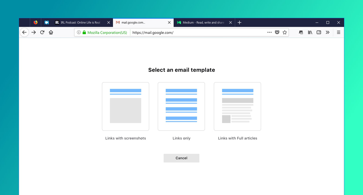The height and width of the screenshot is (195, 363).
Task: Open site information with the info icon
Action: click(79, 32)
